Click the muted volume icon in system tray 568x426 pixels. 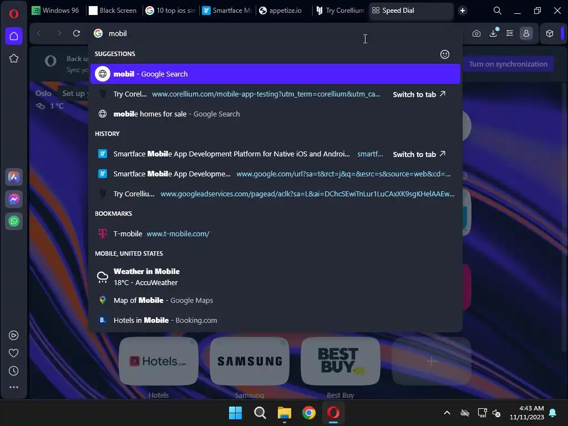tap(496, 413)
